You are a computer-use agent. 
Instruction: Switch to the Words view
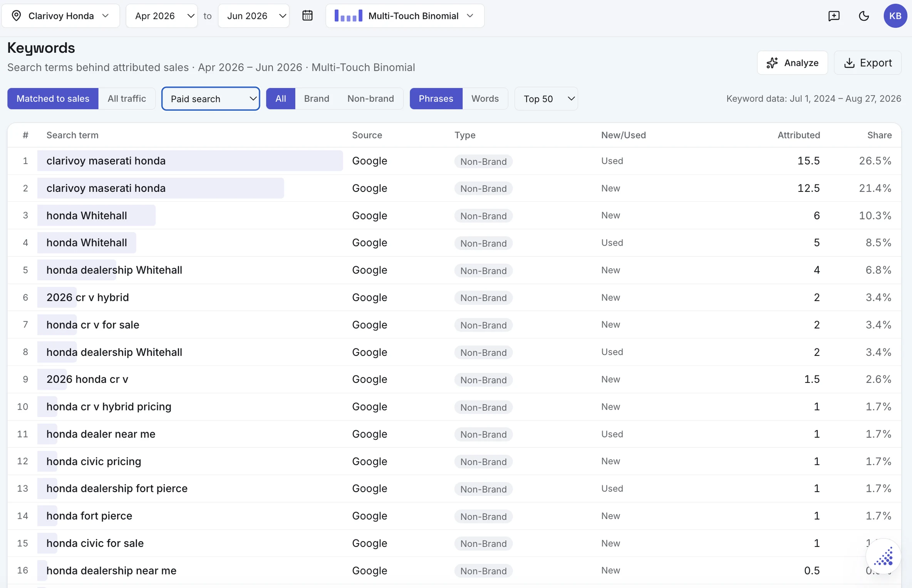(x=485, y=99)
